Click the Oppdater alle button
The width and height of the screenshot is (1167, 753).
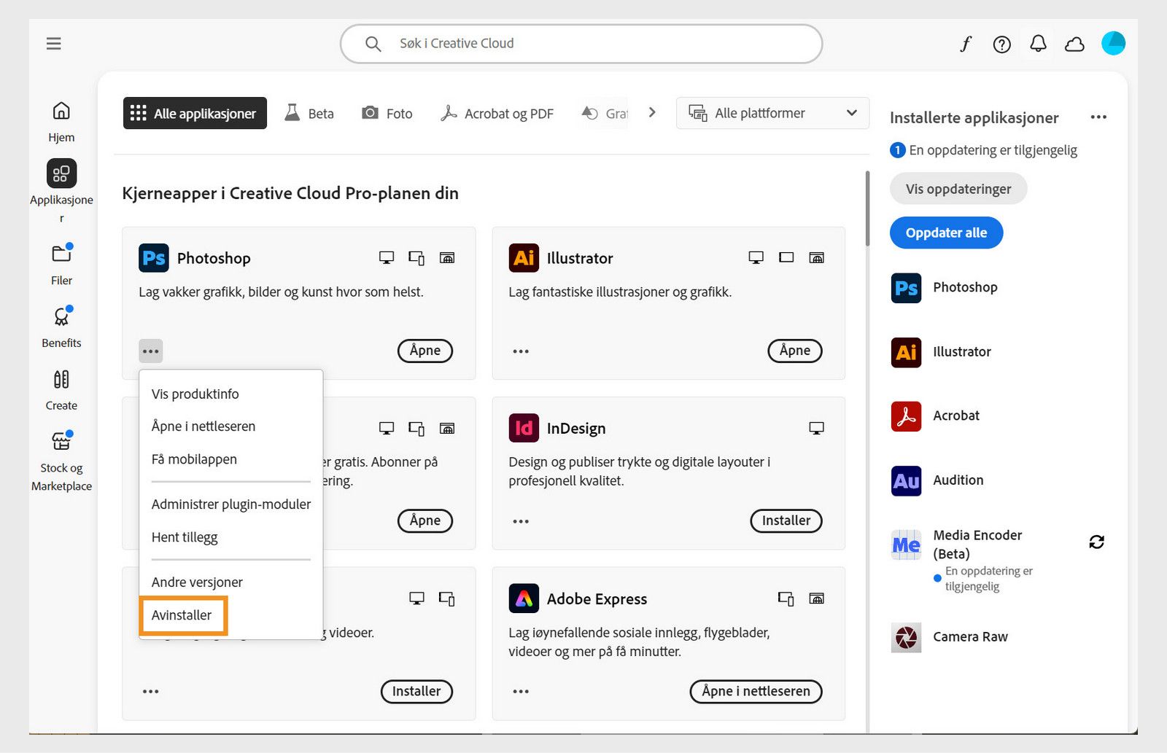point(946,233)
